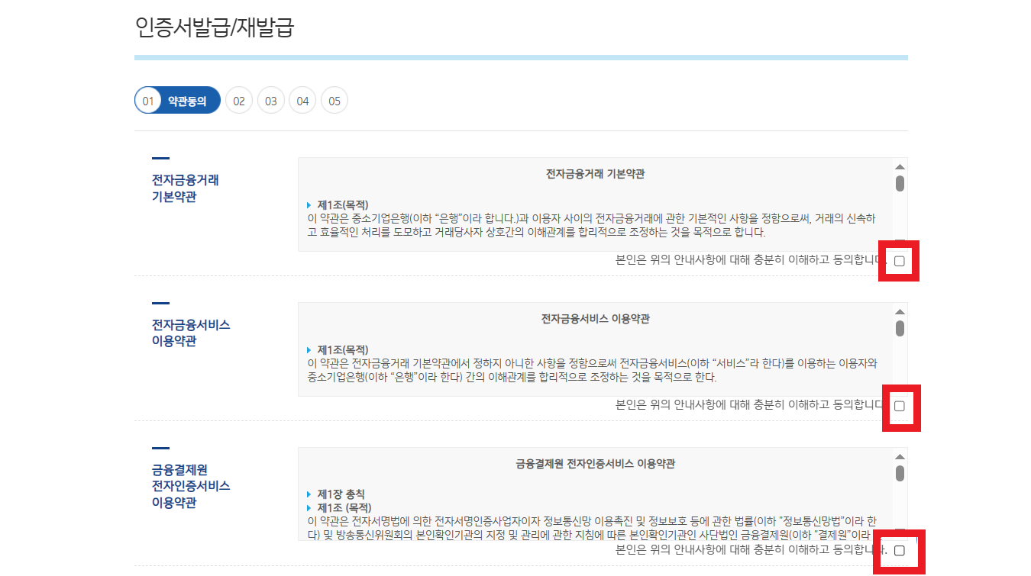Select step 02 indicator circle
This screenshot has height=576, width=1031.
click(x=238, y=100)
